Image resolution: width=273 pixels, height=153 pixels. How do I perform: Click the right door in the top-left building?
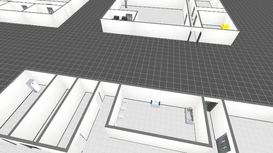tap(51, 11)
